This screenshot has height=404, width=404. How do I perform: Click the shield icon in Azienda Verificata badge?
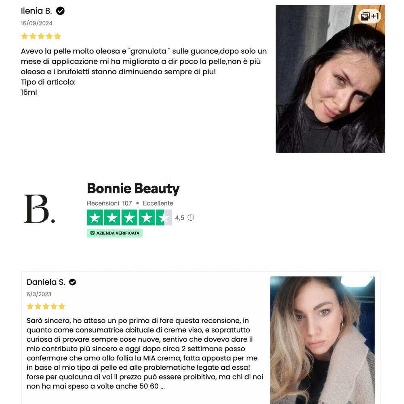92,233
